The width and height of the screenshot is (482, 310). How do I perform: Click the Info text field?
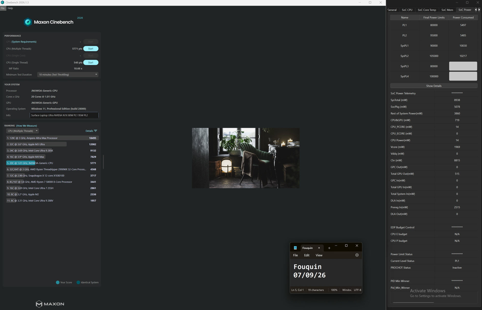(x=64, y=115)
